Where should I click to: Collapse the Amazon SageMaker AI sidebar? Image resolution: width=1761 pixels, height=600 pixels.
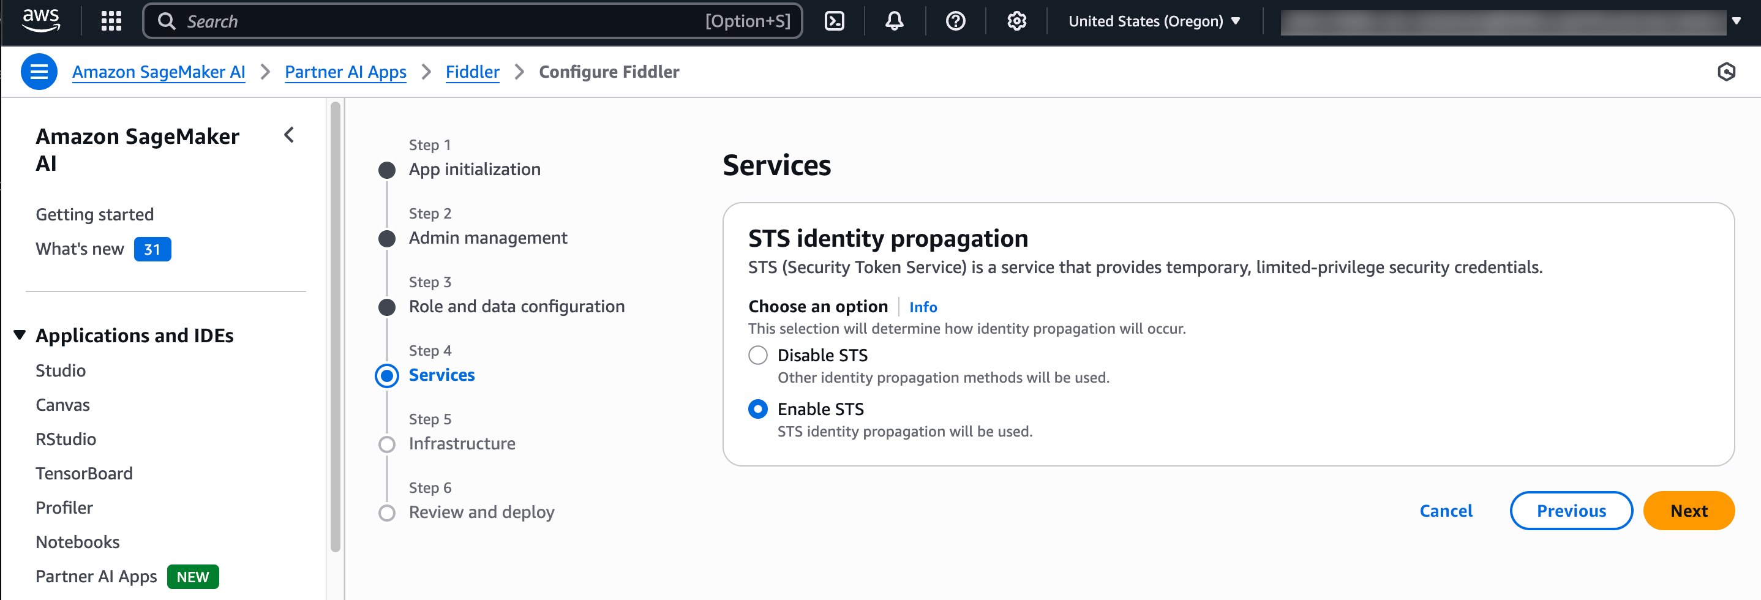point(288,135)
